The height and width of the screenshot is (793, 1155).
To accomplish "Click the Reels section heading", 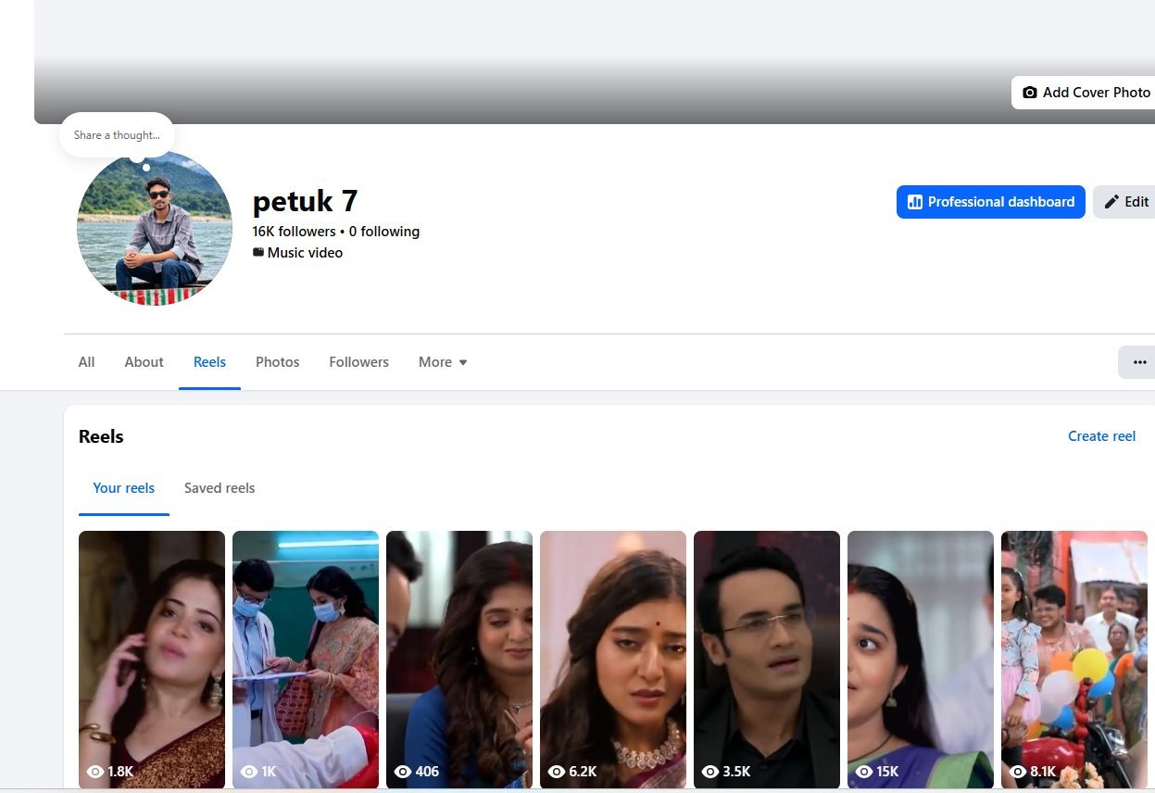I will tap(101, 436).
